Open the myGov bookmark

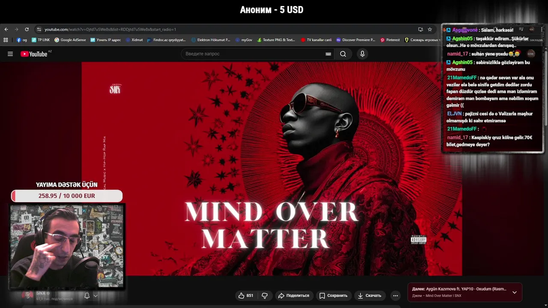coord(244,40)
